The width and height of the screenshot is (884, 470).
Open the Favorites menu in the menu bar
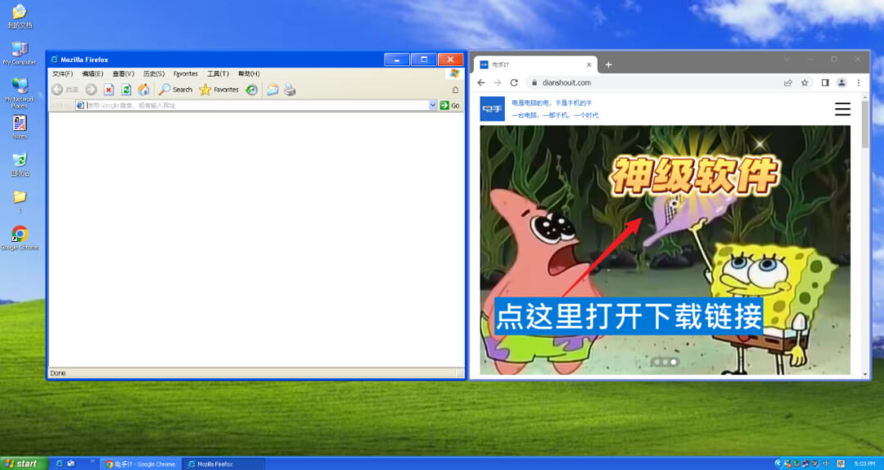click(x=186, y=74)
